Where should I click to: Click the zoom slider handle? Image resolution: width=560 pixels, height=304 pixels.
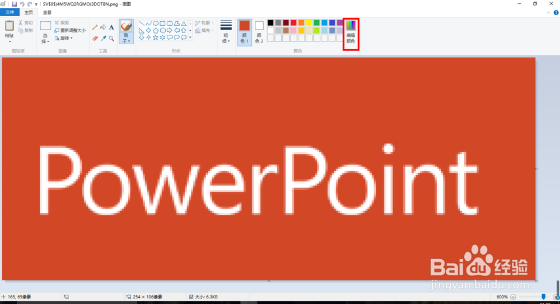click(x=544, y=297)
